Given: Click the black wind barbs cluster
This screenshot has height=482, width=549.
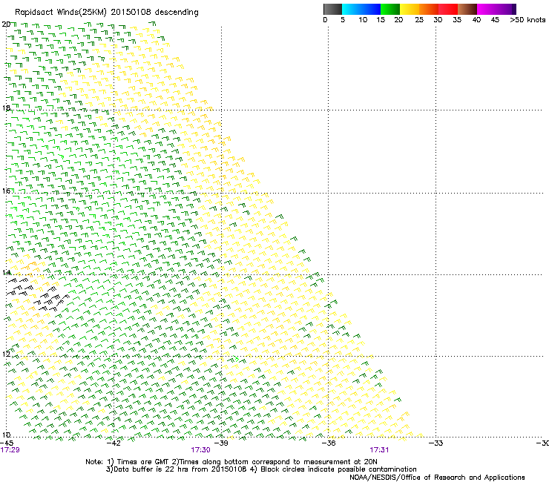Looking at the screenshot, I should pyautogui.click(x=39, y=295).
